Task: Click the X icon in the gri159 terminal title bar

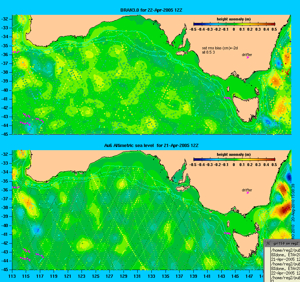Action: coord(268,243)
